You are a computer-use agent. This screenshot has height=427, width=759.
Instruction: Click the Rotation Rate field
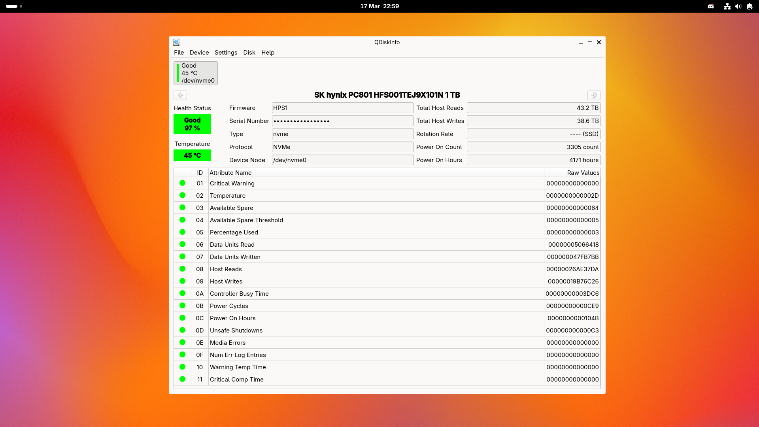click(534, 134)
